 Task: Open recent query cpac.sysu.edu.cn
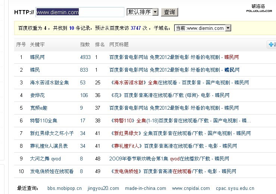(x=235, y=188)
